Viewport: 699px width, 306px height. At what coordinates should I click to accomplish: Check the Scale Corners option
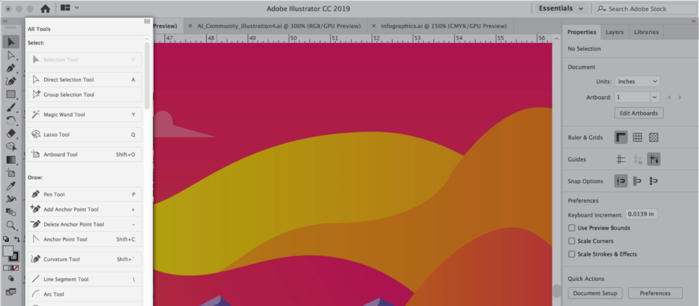coord(571,241)
